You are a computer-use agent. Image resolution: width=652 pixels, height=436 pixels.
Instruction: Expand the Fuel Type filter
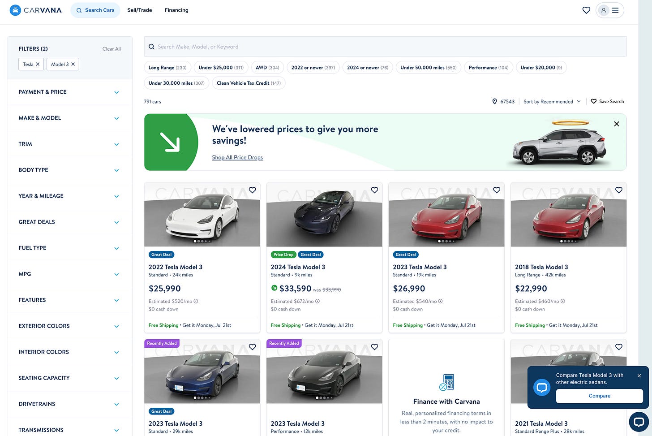click(x=69, y=248)
